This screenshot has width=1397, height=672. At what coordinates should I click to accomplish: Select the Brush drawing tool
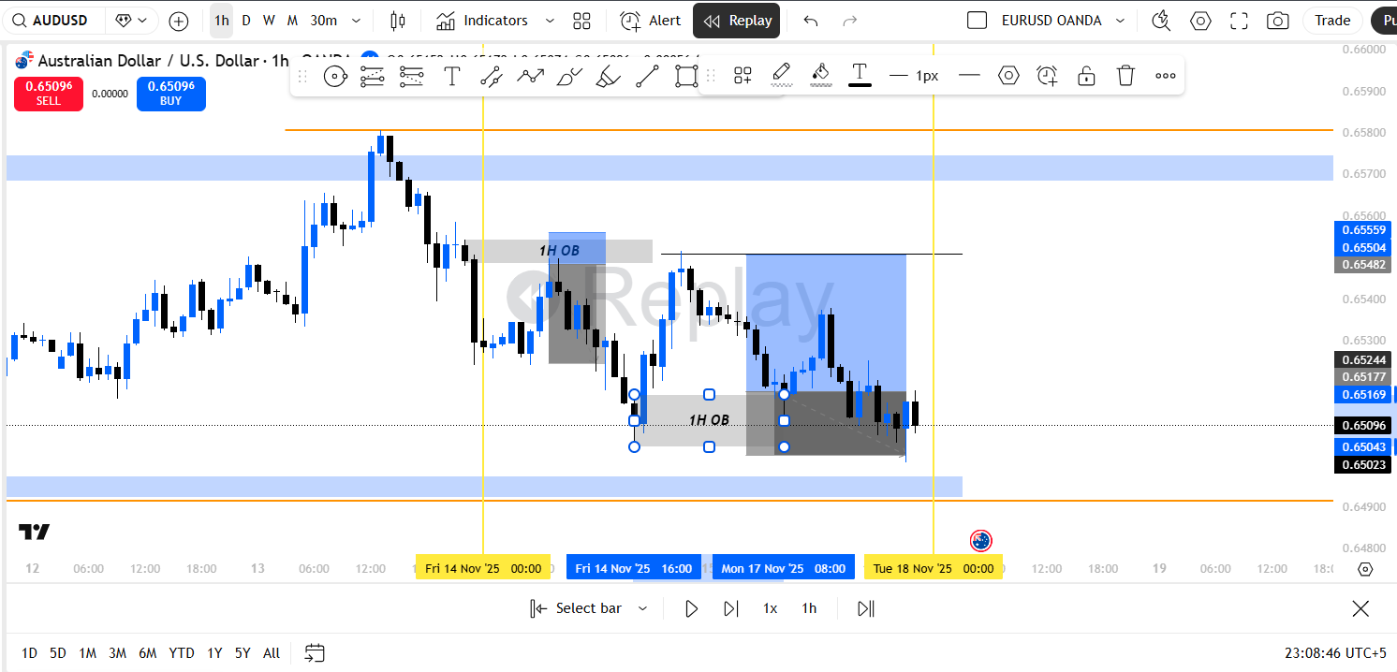[x=569, y=77]
